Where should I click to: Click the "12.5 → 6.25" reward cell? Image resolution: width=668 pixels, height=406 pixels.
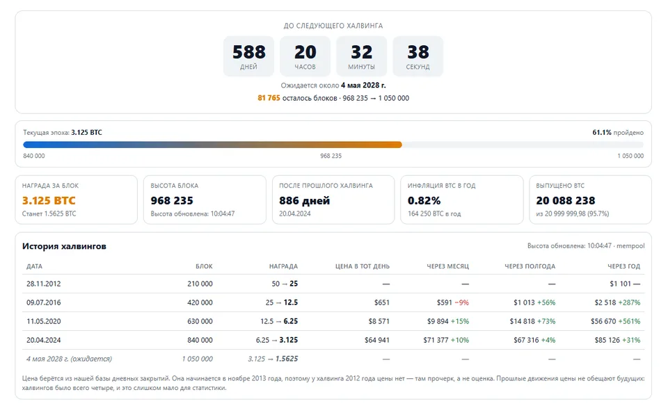coord(279,321)
